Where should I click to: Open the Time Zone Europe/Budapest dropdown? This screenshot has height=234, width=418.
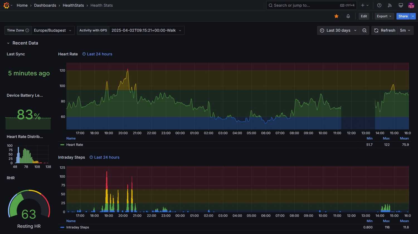[x=53, y=30]
